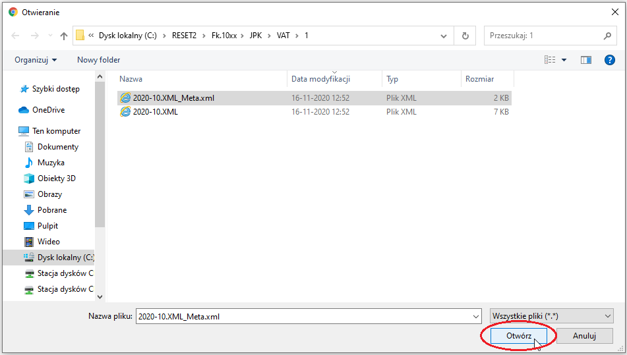Click sidebar scrollbar down arrow
This screenshot has width=627, height=355.
[x=100, y=296]
